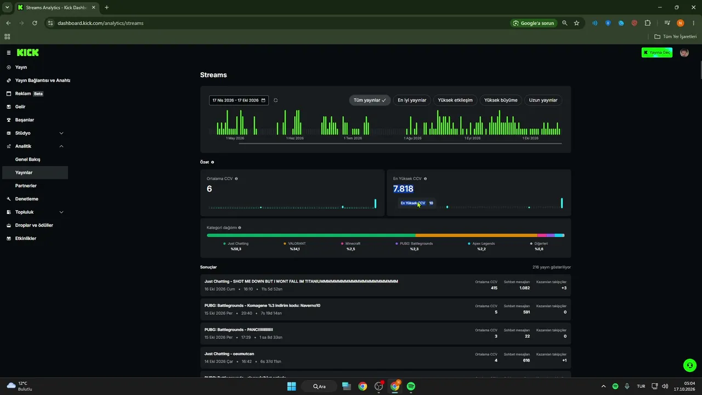Open the hamburger menu beside Kick logo
This screenshot has width=702, height=395.
click(x=9, y=53)
